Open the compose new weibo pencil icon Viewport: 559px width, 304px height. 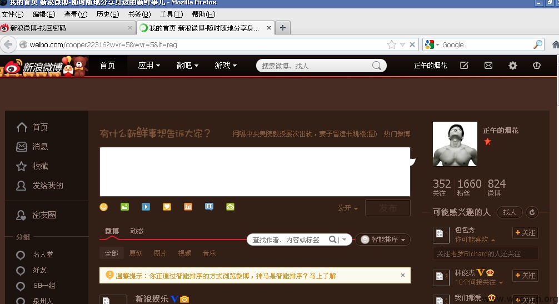click(464, 65)
